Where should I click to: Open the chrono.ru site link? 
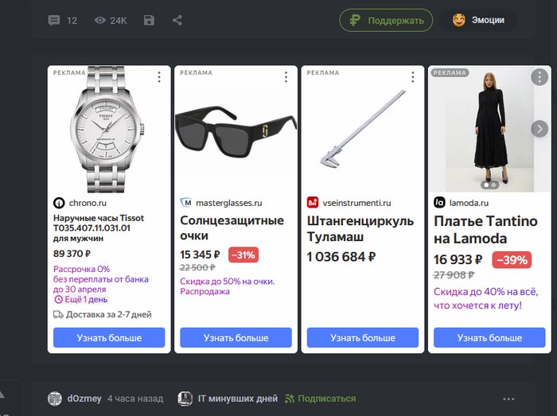[88, 203]
